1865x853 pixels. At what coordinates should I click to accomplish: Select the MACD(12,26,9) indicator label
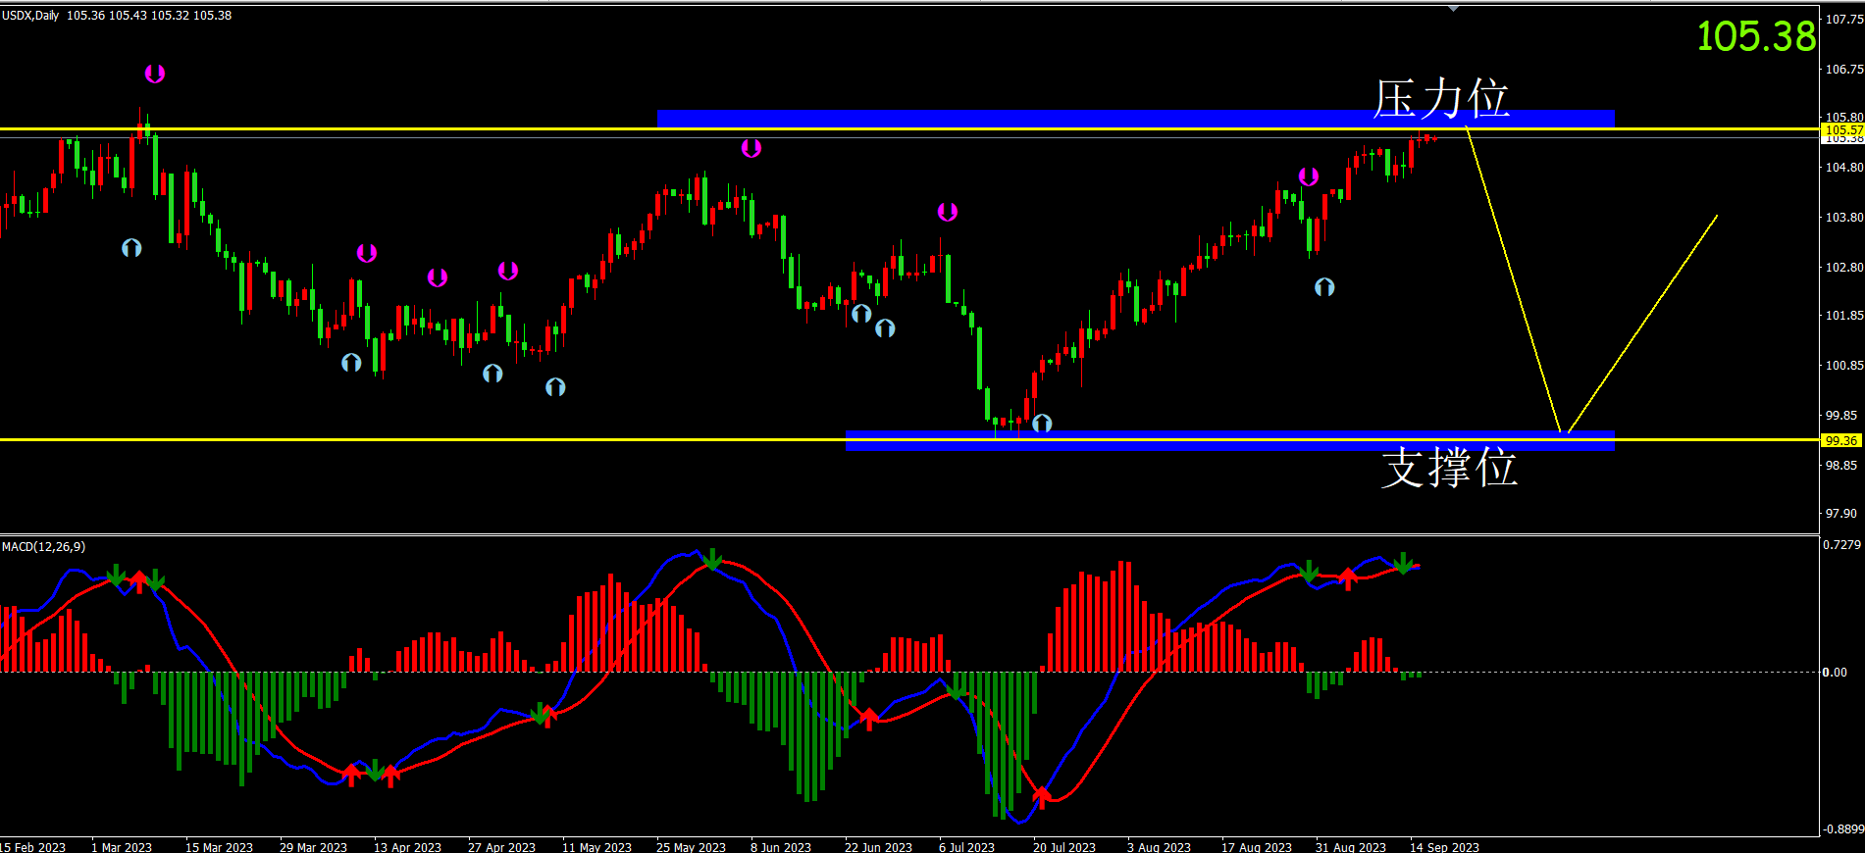43,546
